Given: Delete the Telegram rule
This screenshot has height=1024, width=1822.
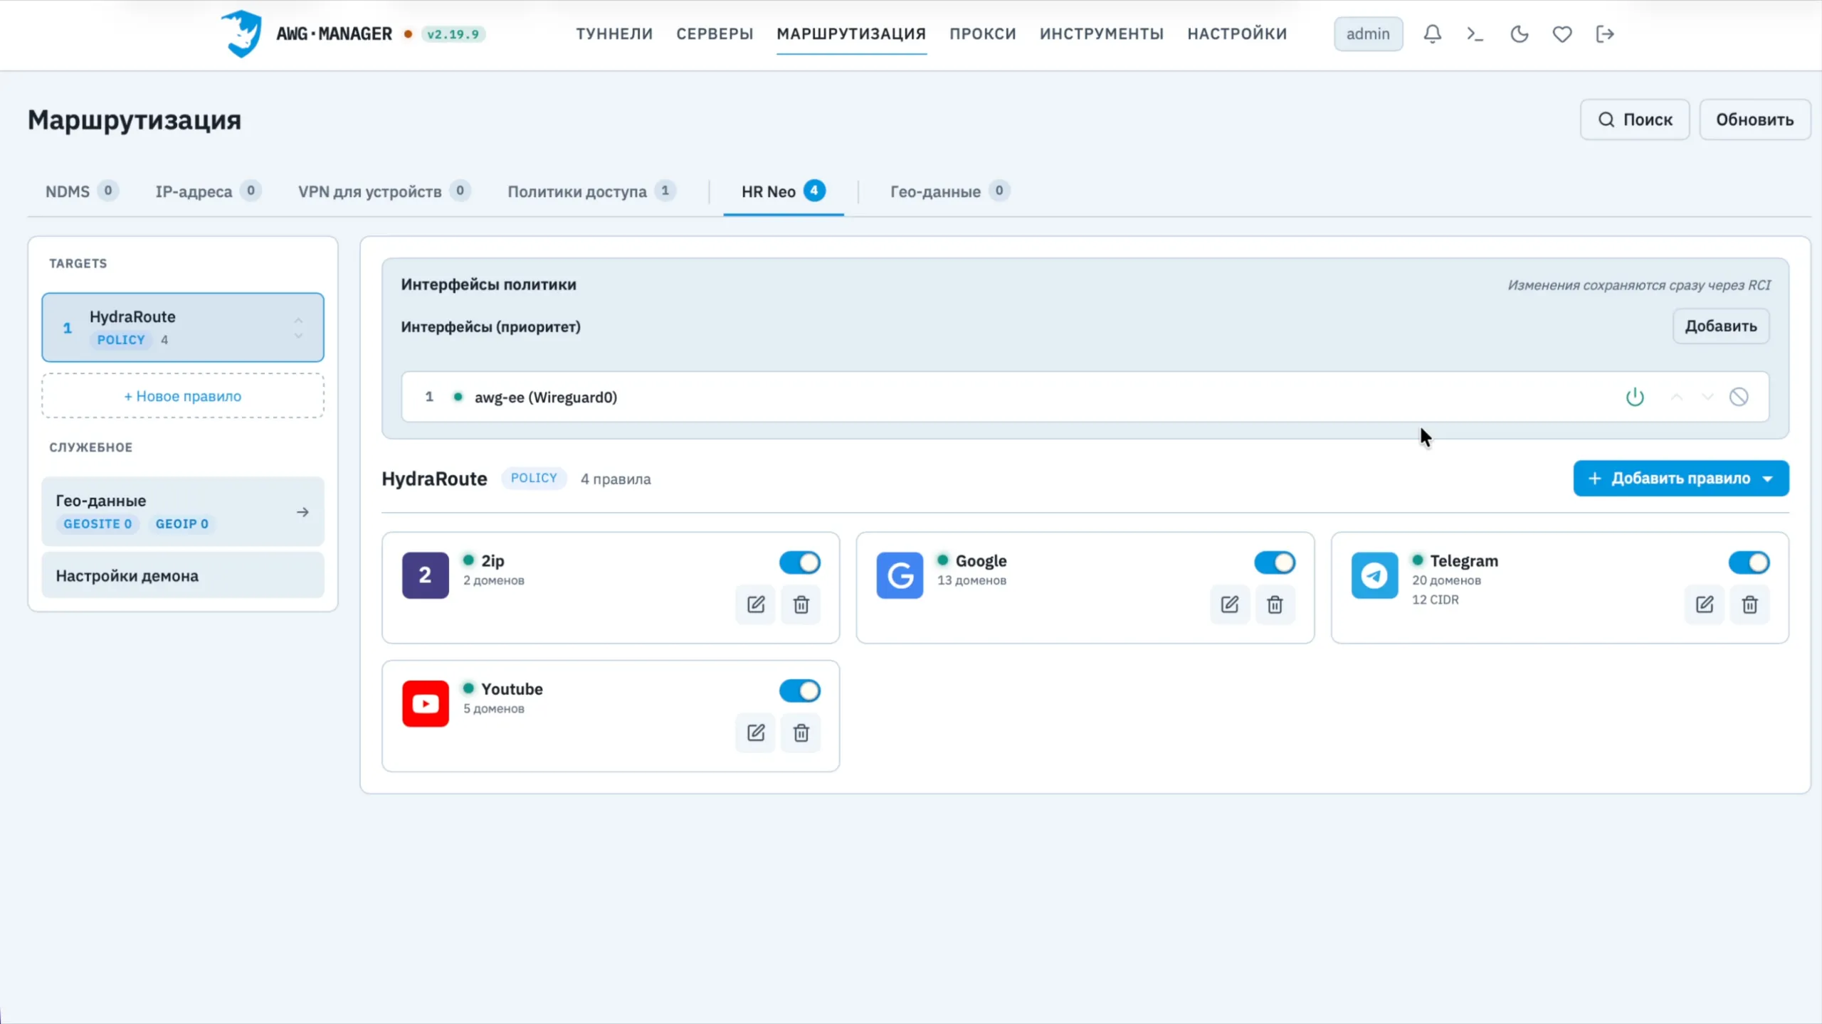Looking at the screenshot, I should tap(1749, 604).
